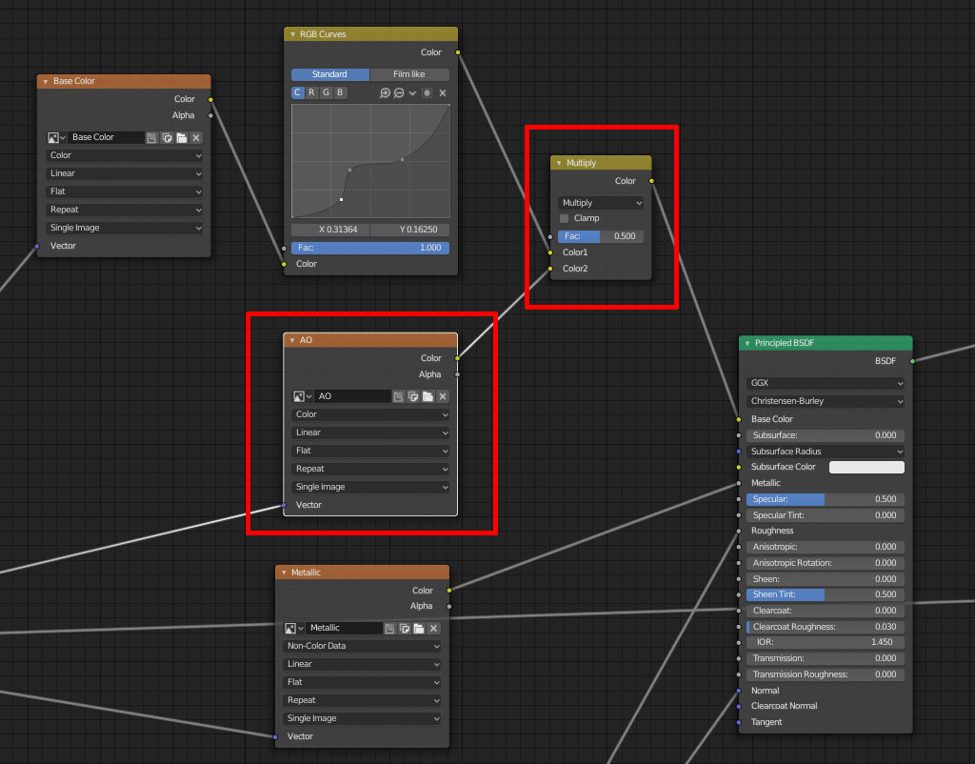Open Metallic node Repeat extension dropdown
975x764 pixels.
[362, 700]
